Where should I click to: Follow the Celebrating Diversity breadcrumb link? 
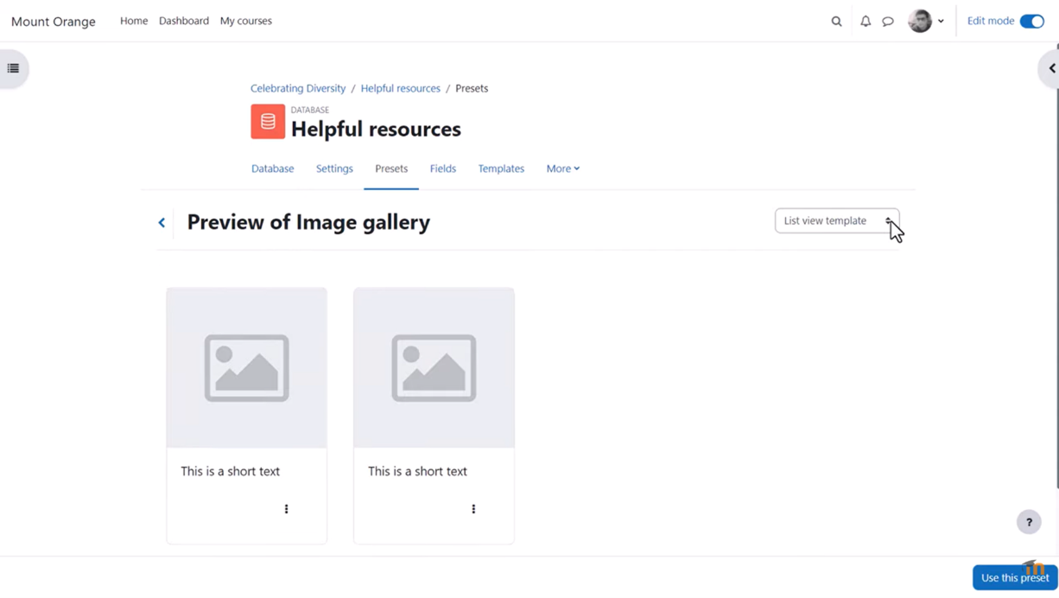click(298, 88)
